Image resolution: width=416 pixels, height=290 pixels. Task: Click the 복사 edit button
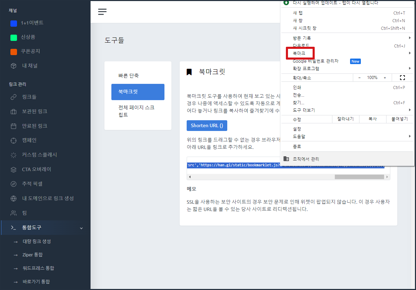[373, 119]
